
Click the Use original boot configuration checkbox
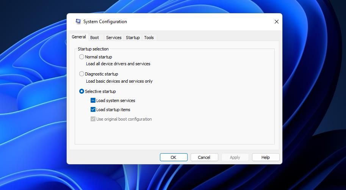pyautogui.click(x=93, y=119)
